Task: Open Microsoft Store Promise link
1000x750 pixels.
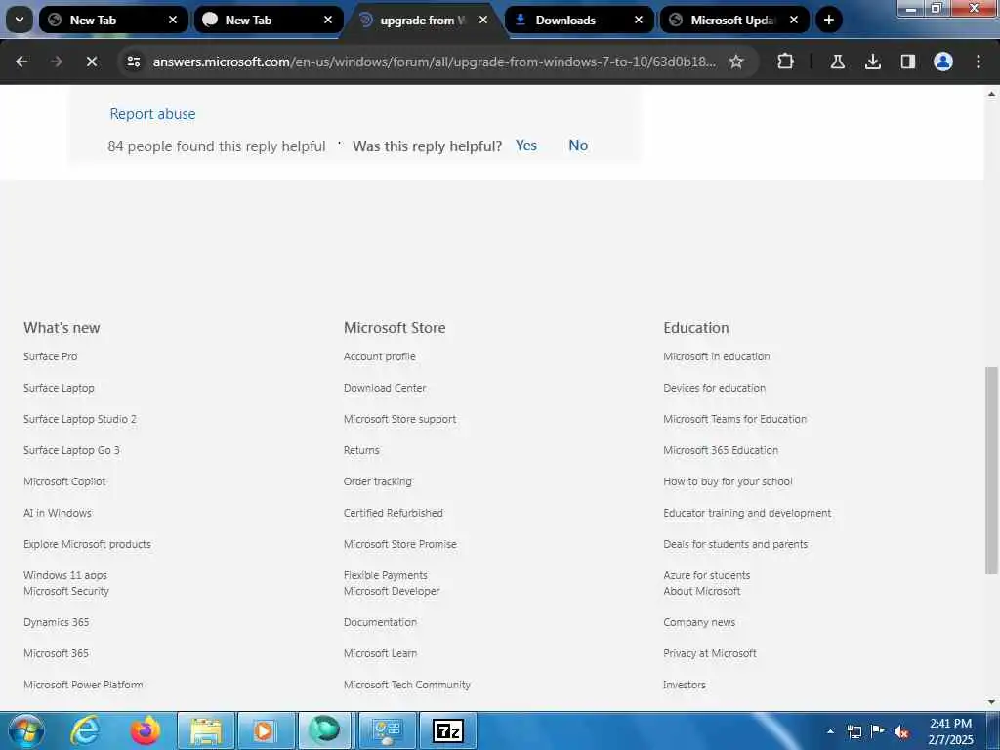Action: point(400,544)
